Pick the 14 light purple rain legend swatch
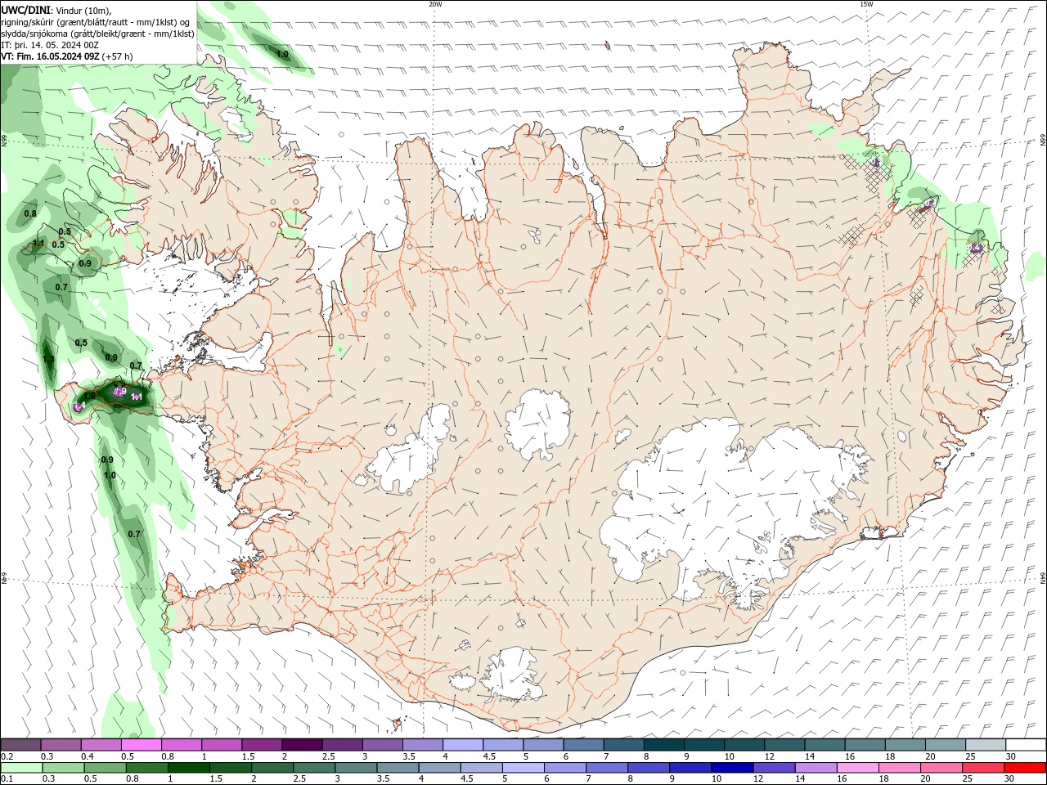Screen dimensions: 1047x785 pos(816,768)
